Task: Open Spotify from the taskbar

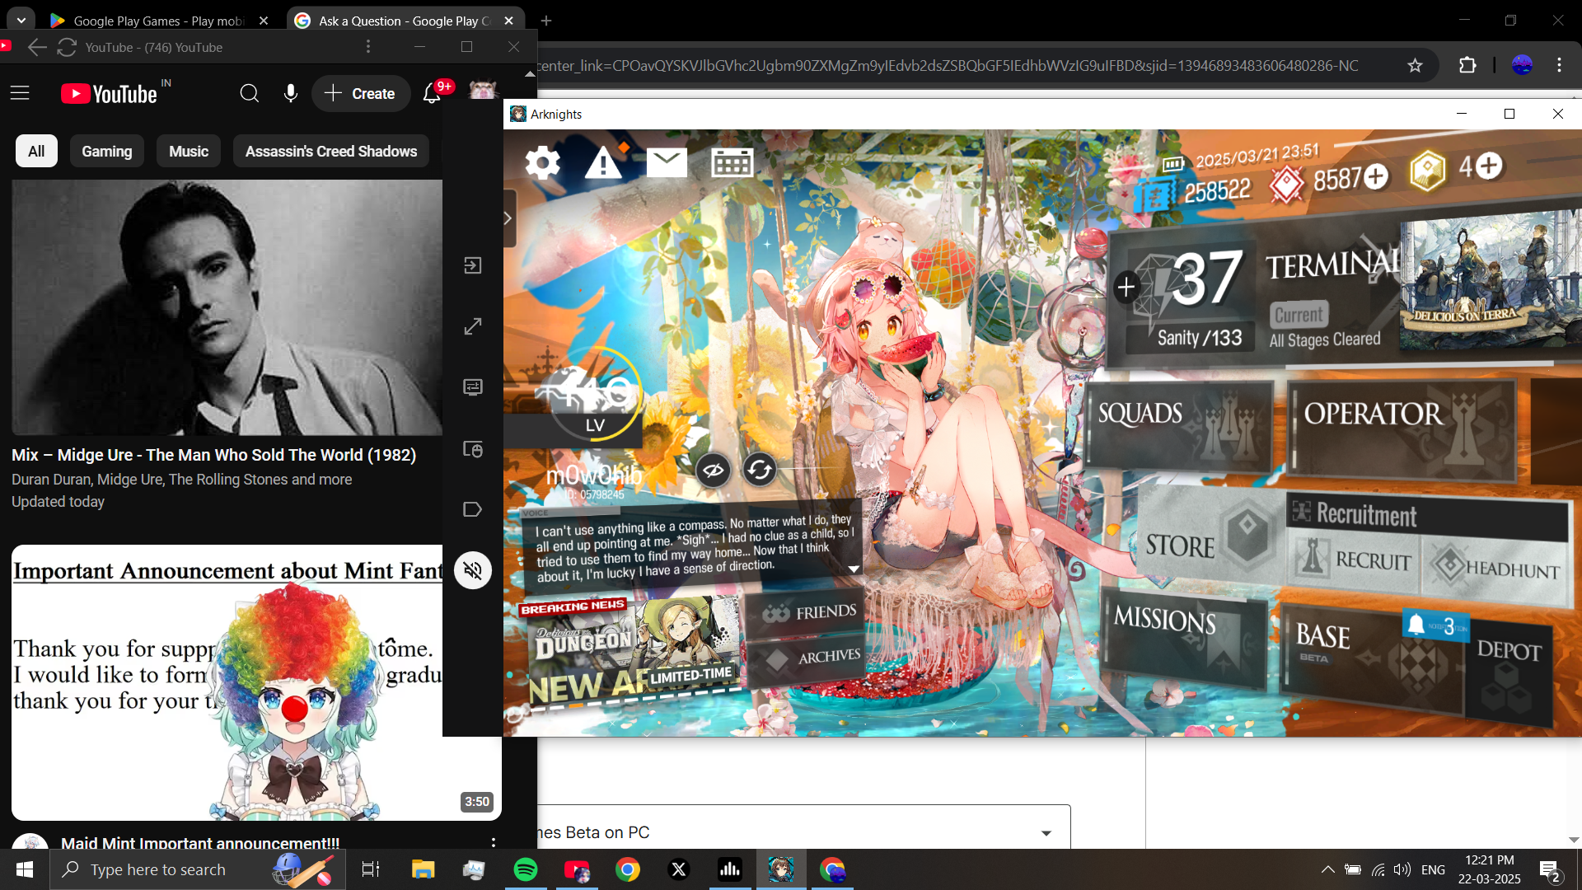Action: pos(525,869)
